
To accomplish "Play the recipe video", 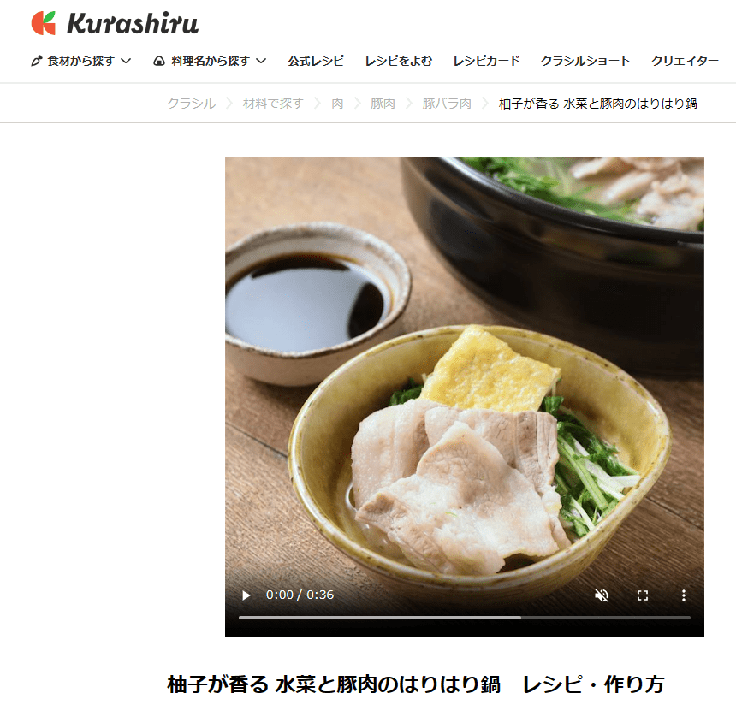I will click(x=246, y=595).
